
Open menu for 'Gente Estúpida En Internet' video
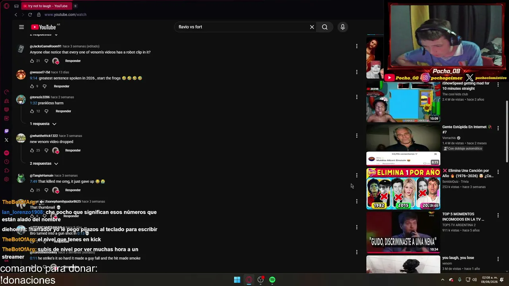pos(498,128)
